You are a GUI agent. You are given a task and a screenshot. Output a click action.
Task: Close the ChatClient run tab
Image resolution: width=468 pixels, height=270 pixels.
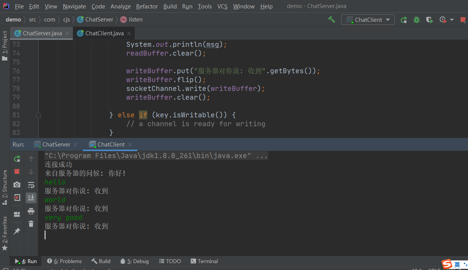tap(130, 145)
